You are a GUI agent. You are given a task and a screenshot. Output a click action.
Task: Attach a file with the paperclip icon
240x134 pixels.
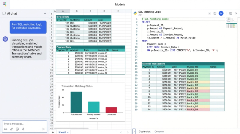point(11,129)
